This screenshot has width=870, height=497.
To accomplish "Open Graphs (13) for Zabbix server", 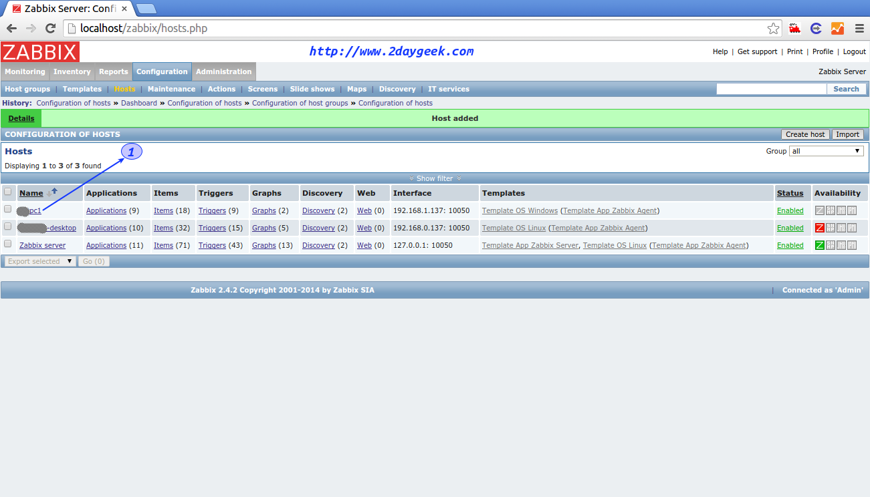I will [x=263, y=245].
